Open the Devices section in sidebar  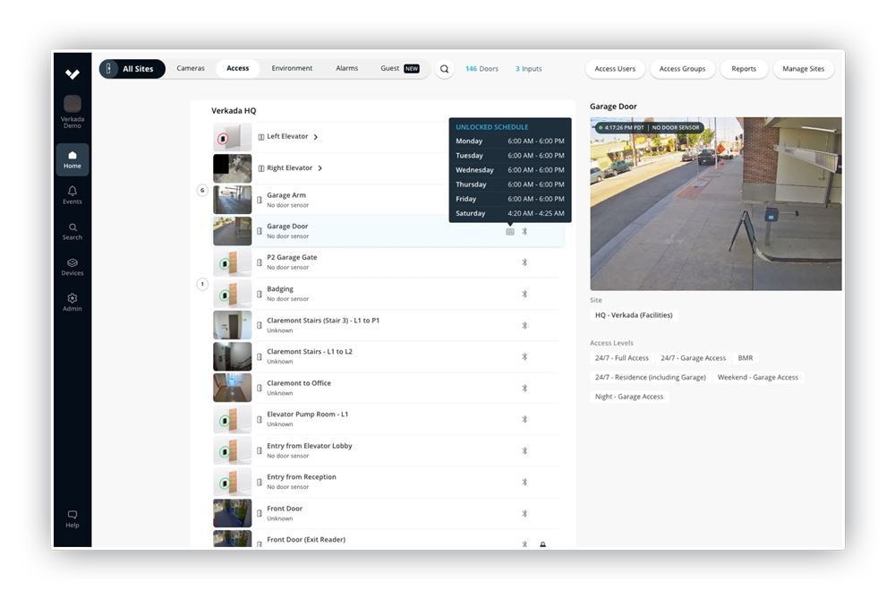pos(72,267)
